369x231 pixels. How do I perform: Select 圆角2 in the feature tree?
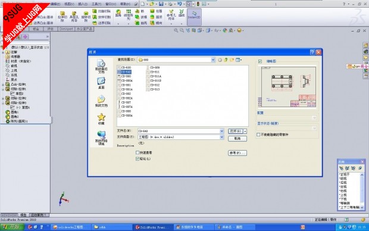coord(12,117)
